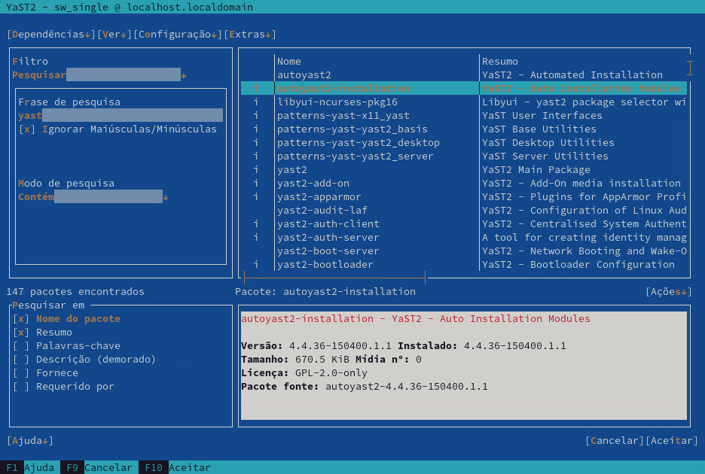Click F9 Cancelar in the function key bar

point(99,468)
